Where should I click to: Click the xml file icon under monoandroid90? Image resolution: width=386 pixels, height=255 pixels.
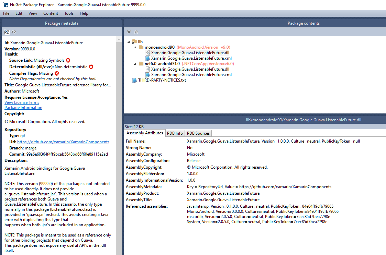[147, 58]
